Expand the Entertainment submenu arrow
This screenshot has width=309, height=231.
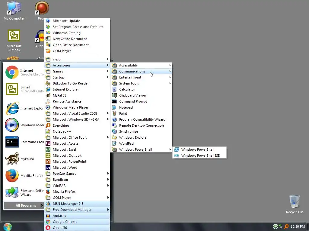[x=170, y=77]
